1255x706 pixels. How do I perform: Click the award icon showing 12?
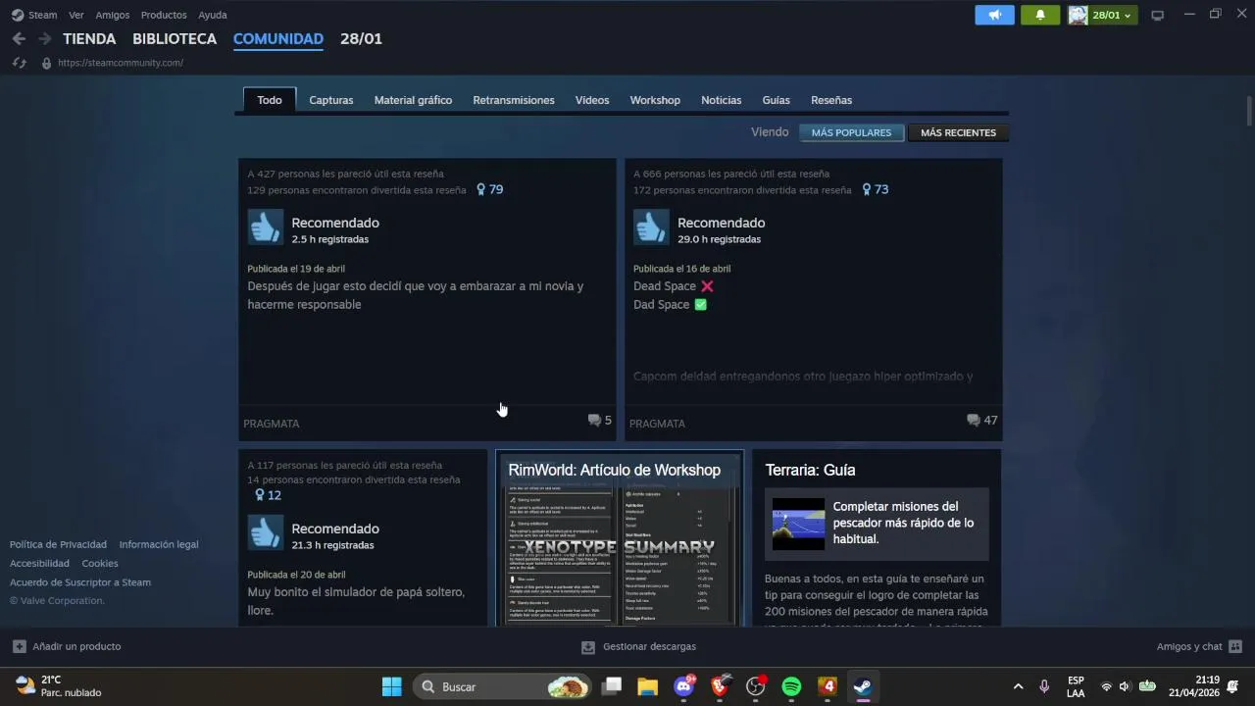point(260,495)
